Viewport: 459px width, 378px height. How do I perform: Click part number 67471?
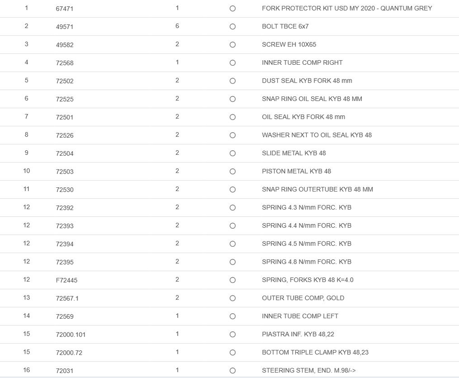(65, 9)
